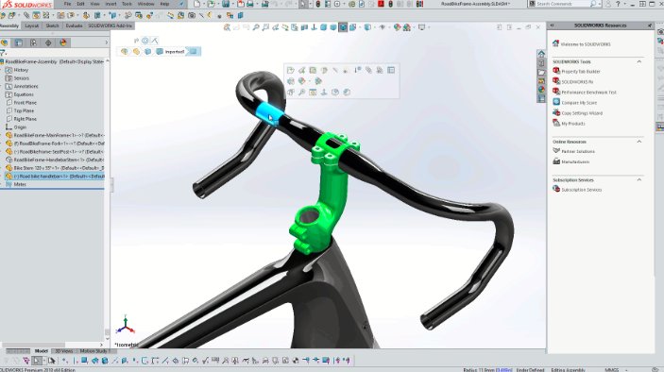Pin the SOLIDWORKS Resources task pane

pyautogui.click(x=650, y=25)
